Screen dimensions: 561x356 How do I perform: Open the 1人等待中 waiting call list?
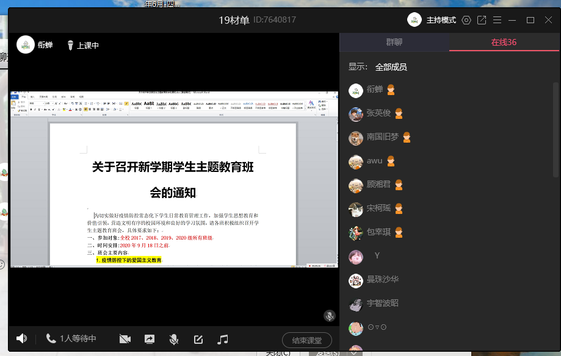71,339
